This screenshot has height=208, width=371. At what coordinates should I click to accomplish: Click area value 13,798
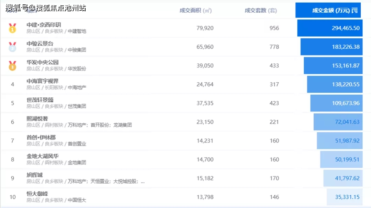205,197
